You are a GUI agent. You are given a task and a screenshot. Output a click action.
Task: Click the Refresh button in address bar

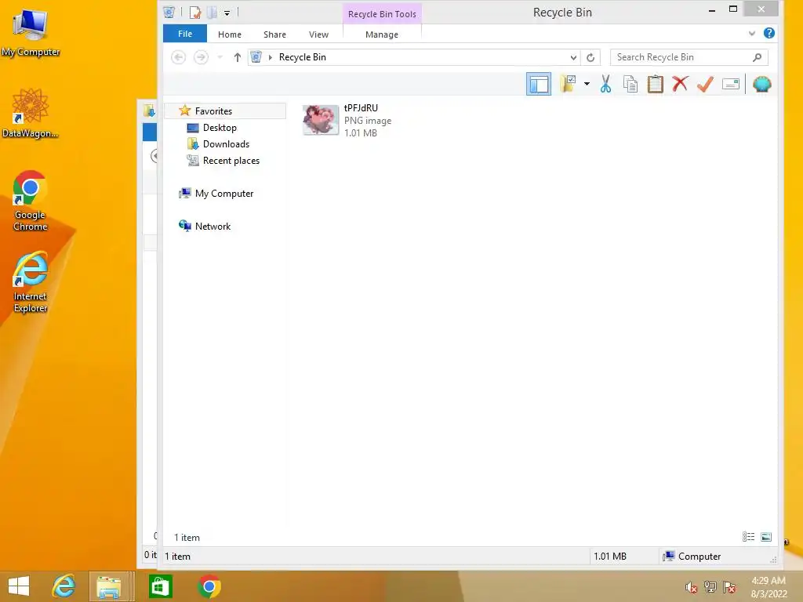590,57
